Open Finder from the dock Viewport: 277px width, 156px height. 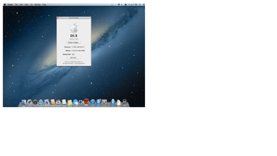point(24,102)
